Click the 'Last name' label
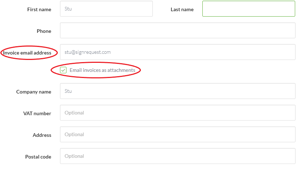 182,9
